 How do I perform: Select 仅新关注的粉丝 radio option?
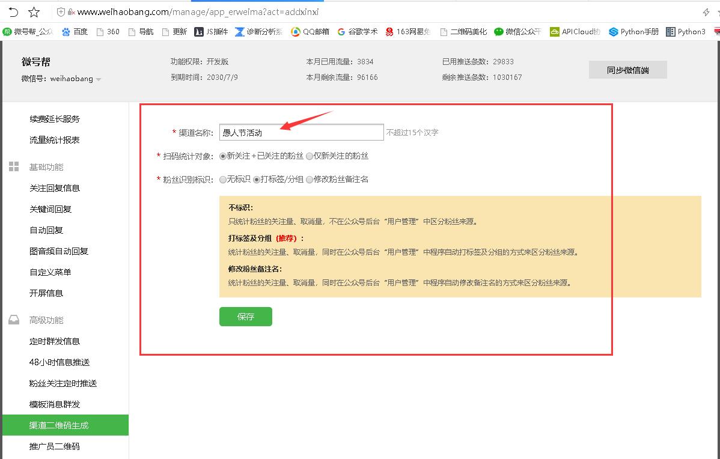pos(310,156)
